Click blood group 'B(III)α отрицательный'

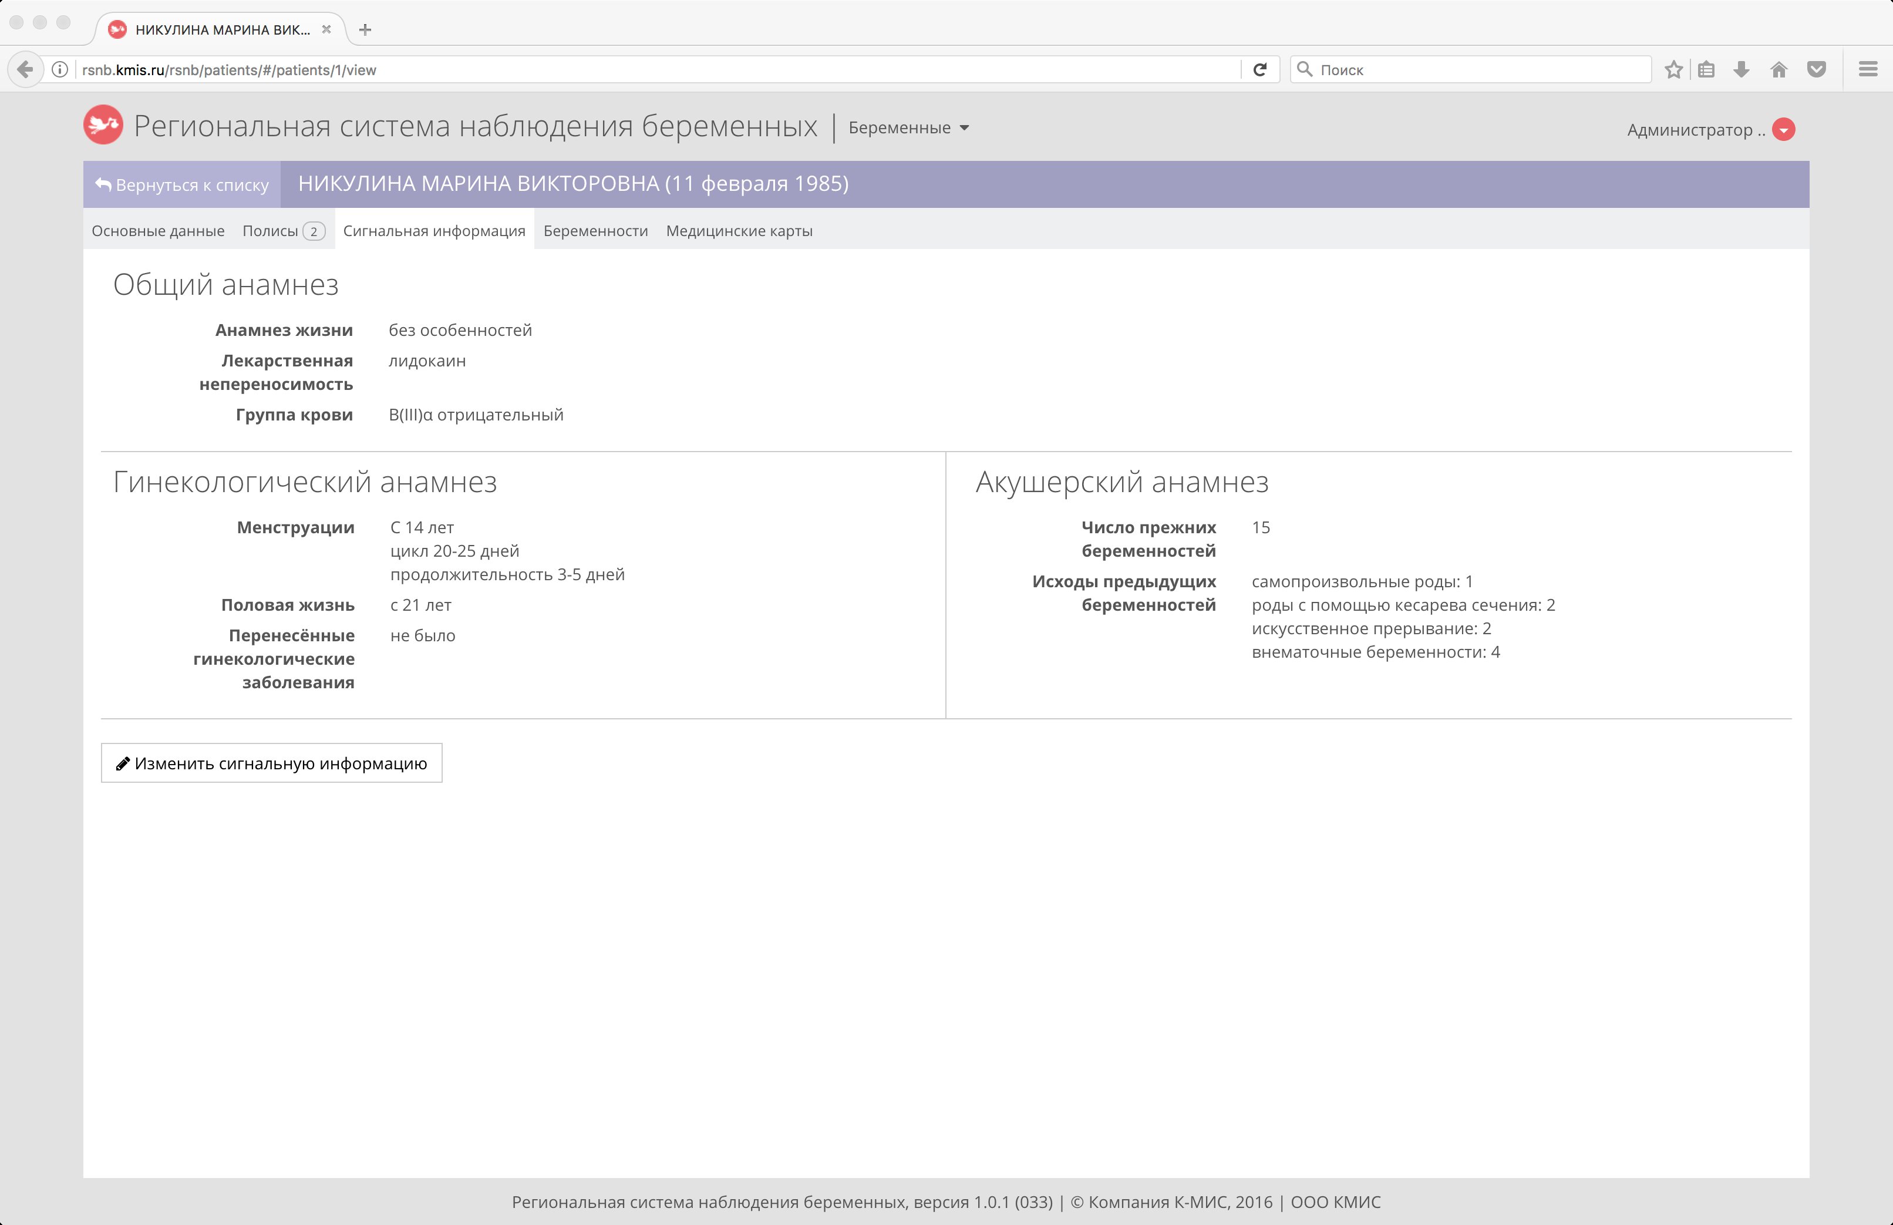coord(476,415)
